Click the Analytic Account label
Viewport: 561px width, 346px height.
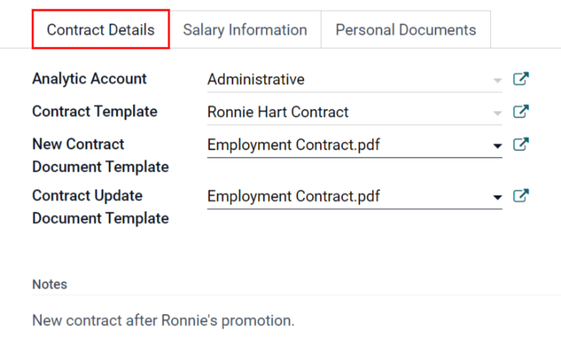click(x=89, y=79)
